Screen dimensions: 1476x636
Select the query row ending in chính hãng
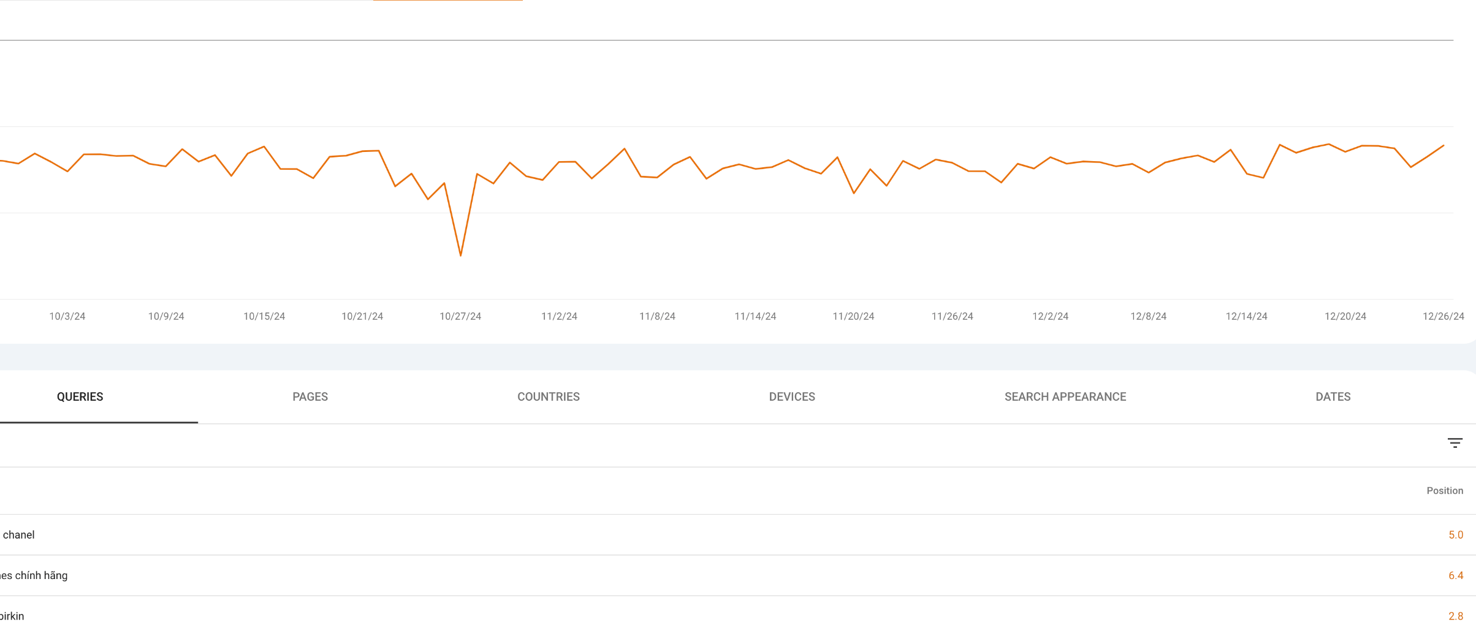click(738, 575)
